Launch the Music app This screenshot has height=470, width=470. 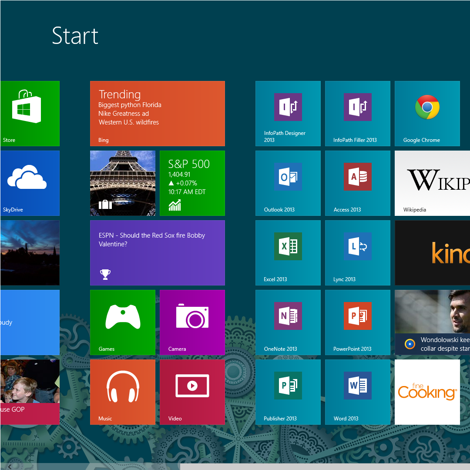tap(122, 392)
